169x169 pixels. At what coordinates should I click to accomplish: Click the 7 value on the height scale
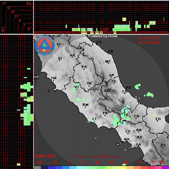coord(24,25)
